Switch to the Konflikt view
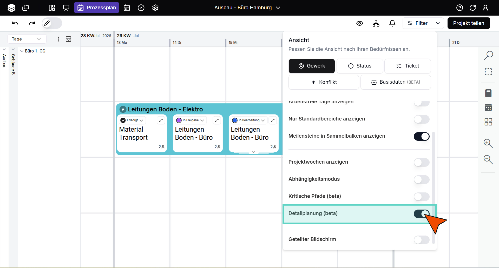This screenshot has height=268, width=499. 324,82
